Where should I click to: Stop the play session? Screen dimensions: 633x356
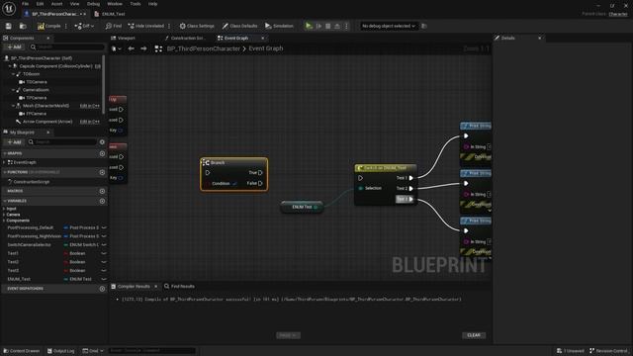[328, 27]
